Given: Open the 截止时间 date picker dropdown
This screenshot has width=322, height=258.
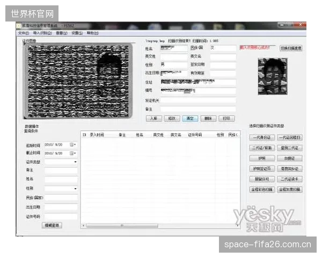Looking at the screenshot, I should click(73, 153).
